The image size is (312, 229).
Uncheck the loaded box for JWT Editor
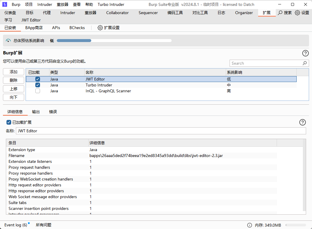[38, 79]
